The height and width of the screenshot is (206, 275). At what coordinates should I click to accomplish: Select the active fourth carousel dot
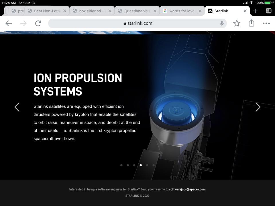(141, 165)
